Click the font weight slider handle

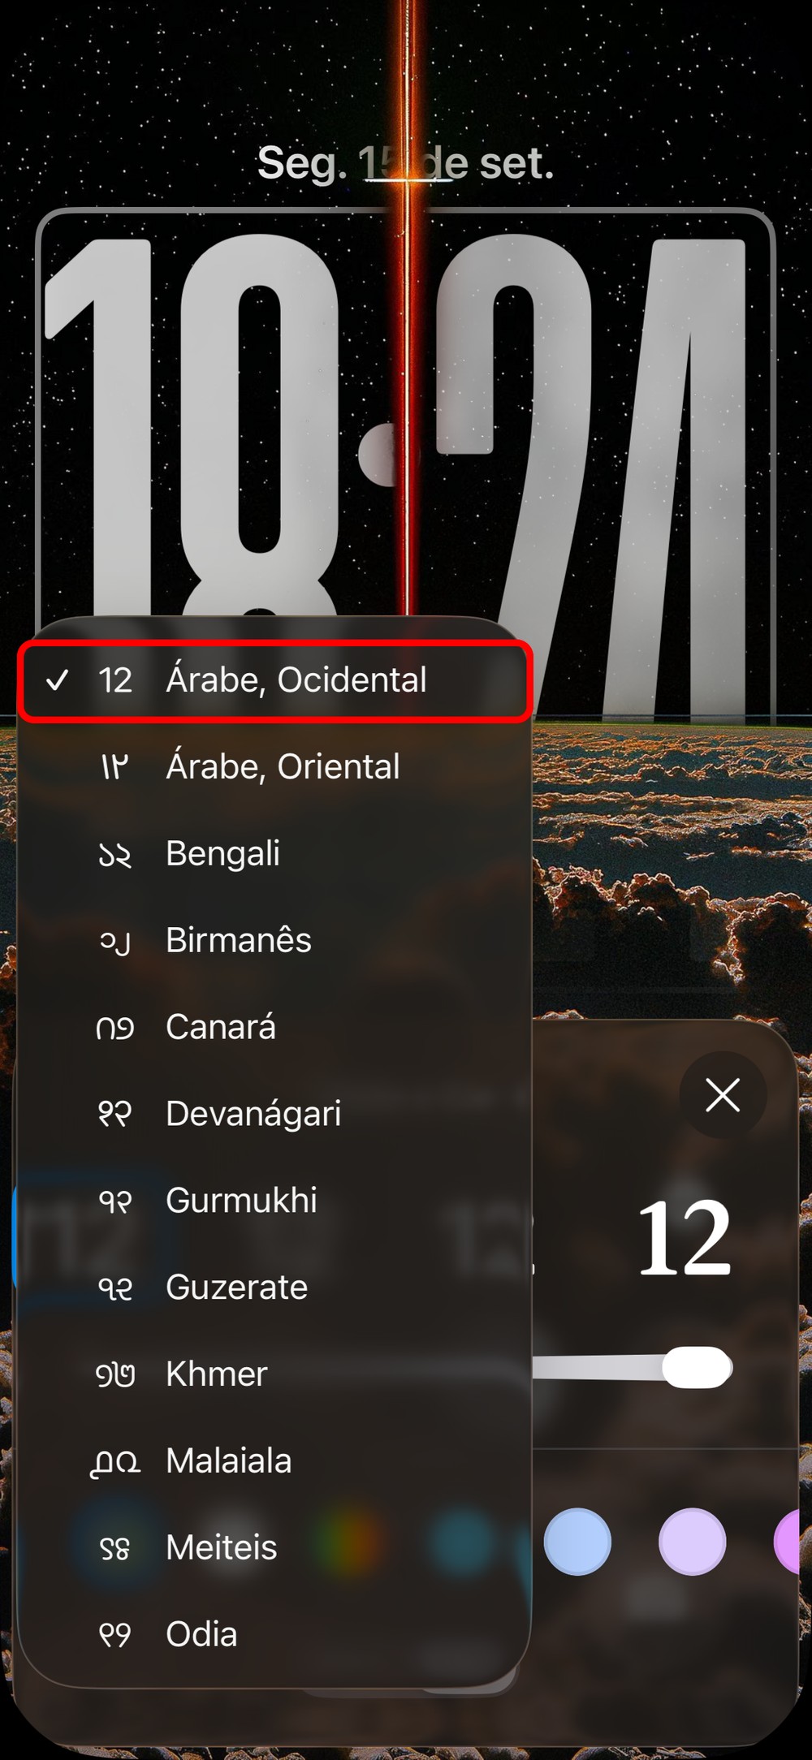(696, 1367)
